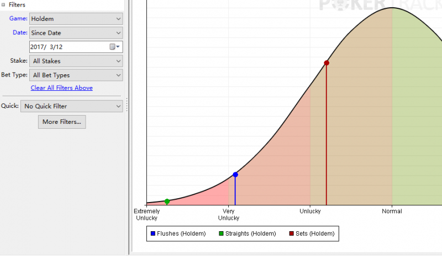Image resolution: width=442 pixels, height=256 pixels.
Task: Click the Clear All Filters Above link
Action: (62, 88)
